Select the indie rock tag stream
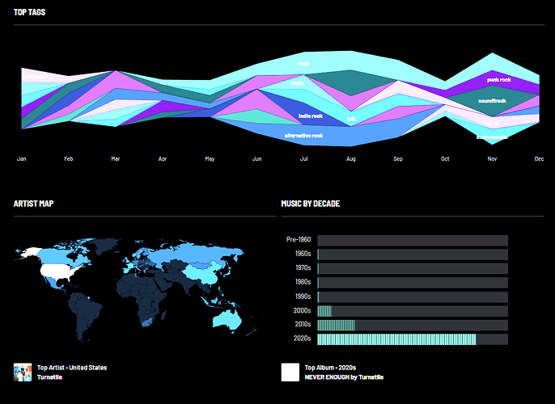This screenshot has width=555, height=404. click(x=310, y=116)
